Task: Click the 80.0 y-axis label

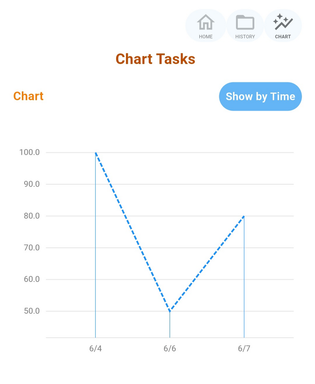Action: (x=32, y=216)
